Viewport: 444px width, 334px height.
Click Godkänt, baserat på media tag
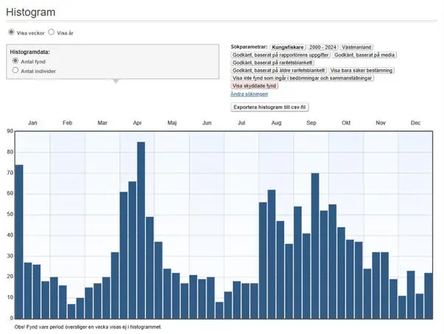364,55
